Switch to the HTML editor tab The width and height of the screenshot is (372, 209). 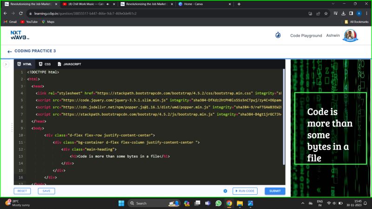tap(25, 64)
